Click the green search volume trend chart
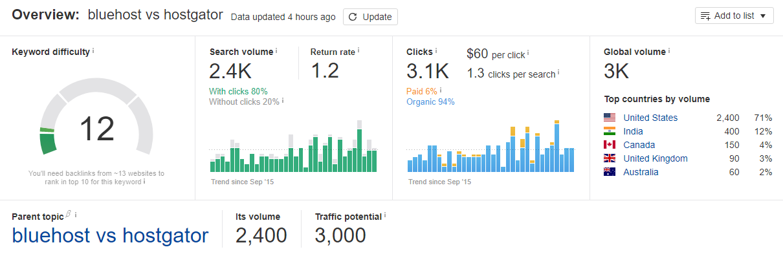Viewport: 783px width, 256px height. [x=293, y=146]
